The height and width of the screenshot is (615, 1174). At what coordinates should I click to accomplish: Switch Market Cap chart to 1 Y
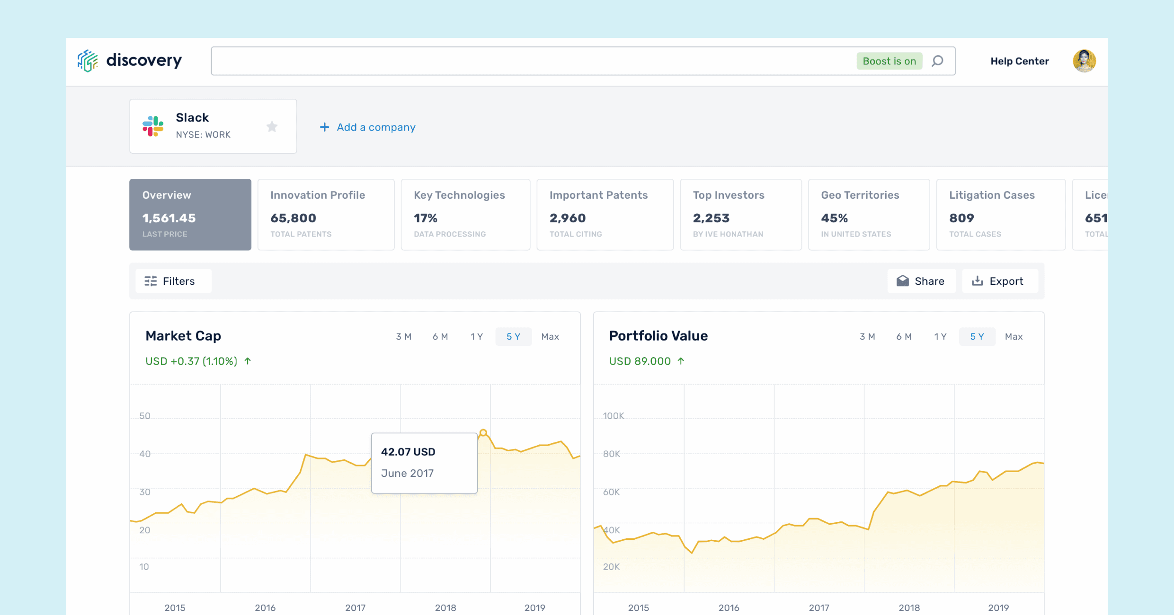coord(476,336)
